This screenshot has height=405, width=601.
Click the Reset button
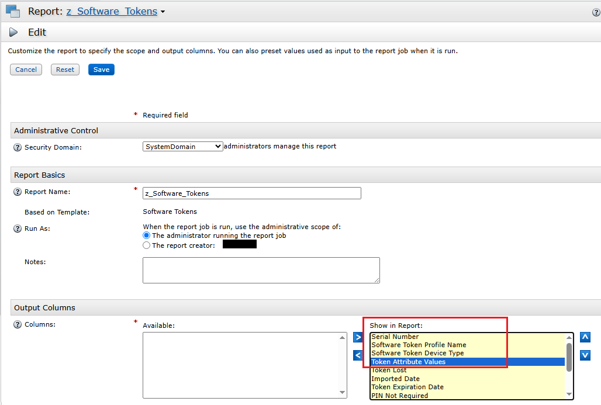point(65,70)
